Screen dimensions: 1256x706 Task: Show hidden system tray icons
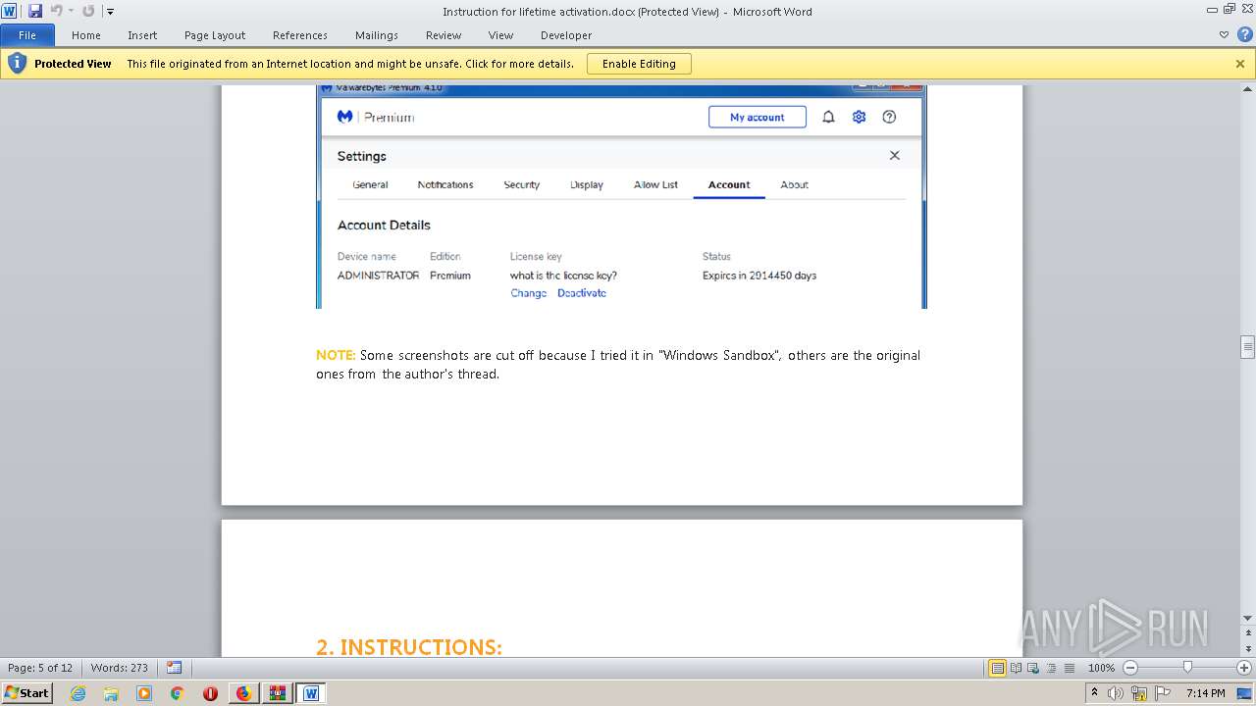click(x=1094, y=693)
